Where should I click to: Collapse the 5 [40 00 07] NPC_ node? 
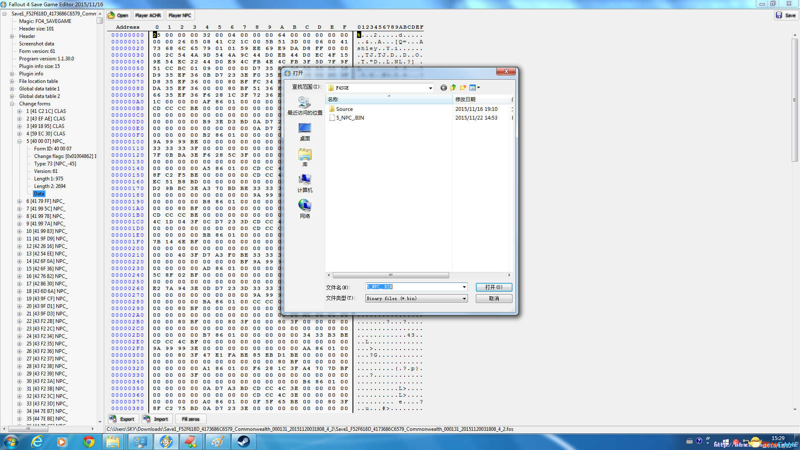point(20,141)
